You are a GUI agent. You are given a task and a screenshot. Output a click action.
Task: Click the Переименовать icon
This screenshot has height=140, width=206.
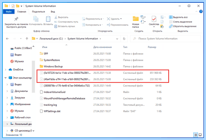(108, 25)
